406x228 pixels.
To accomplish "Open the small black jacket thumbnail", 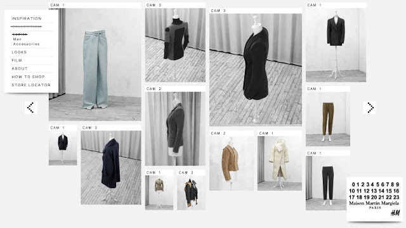I will pos(63,148).
